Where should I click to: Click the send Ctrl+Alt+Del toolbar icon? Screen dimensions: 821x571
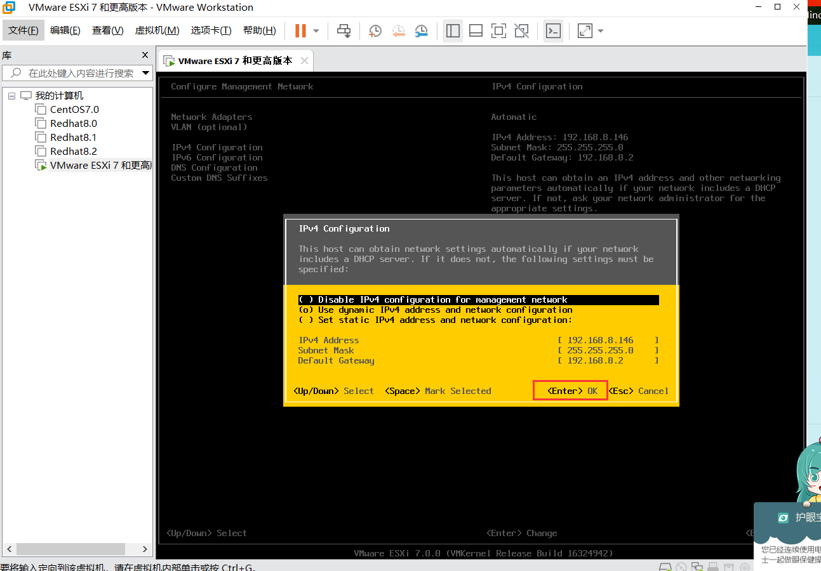(x=344, y=30)
